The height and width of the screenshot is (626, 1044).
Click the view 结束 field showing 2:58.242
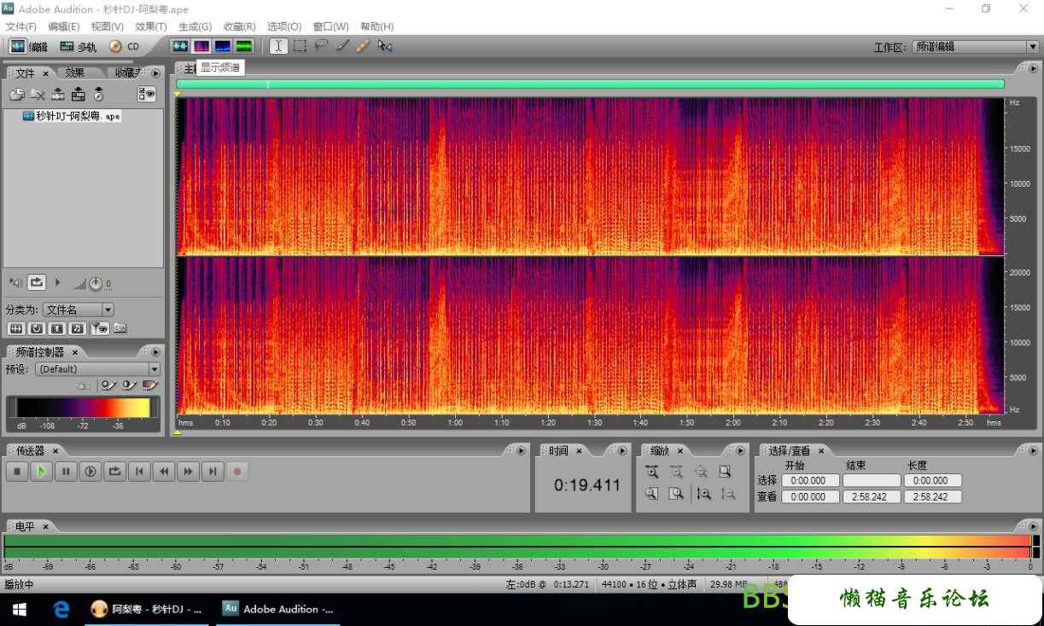[871, 496]
